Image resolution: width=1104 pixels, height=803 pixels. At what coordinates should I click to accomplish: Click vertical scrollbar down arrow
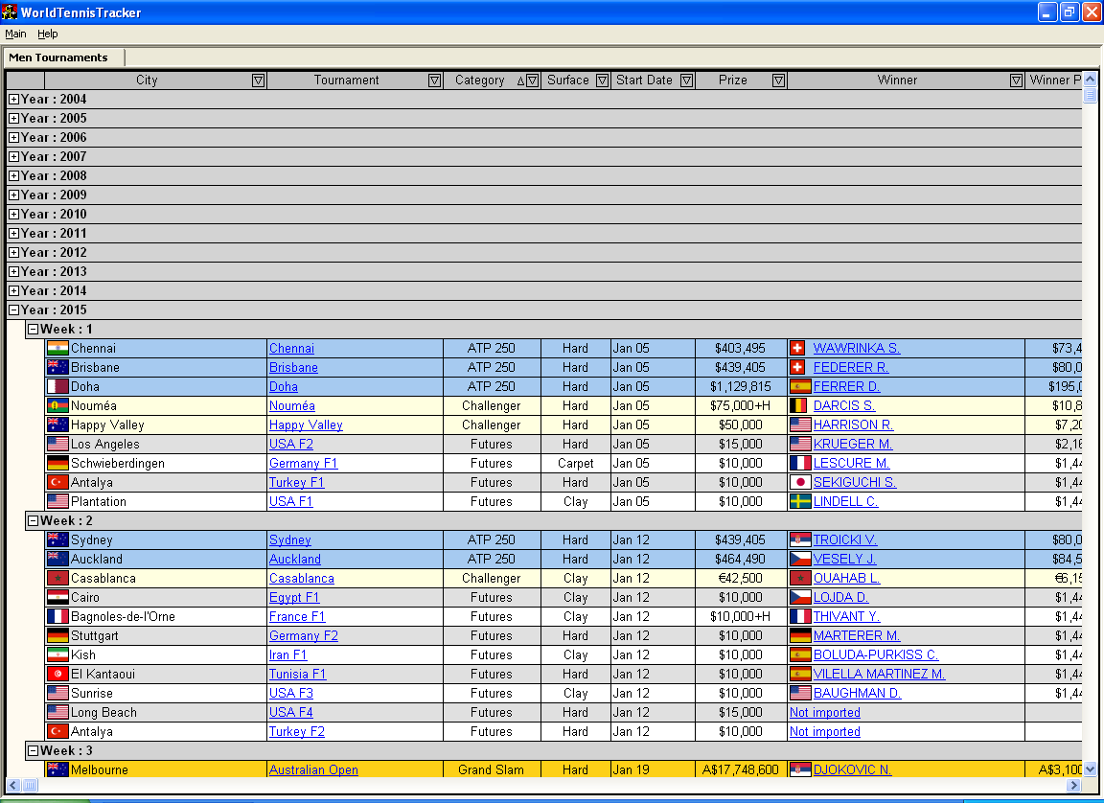point(1090,769)
